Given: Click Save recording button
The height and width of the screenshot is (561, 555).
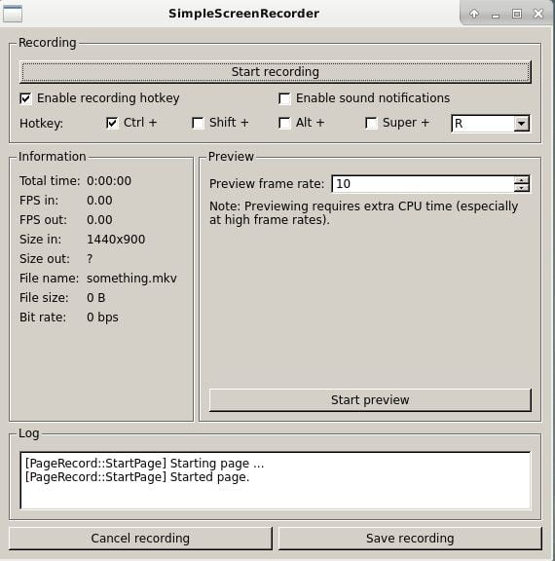Looking at the screenshot, I should [x=410, y=539].
